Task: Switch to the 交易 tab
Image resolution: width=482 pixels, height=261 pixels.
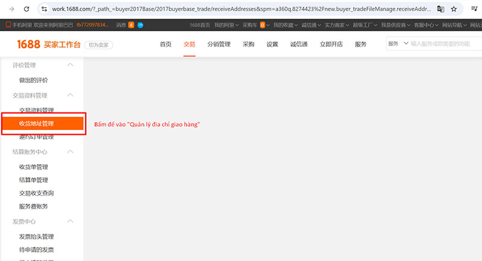Action: click(x=189, y=45)
